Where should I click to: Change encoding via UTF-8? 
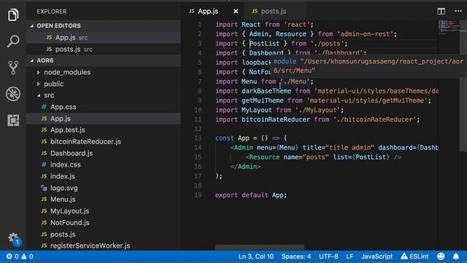[x=328, y=256]
